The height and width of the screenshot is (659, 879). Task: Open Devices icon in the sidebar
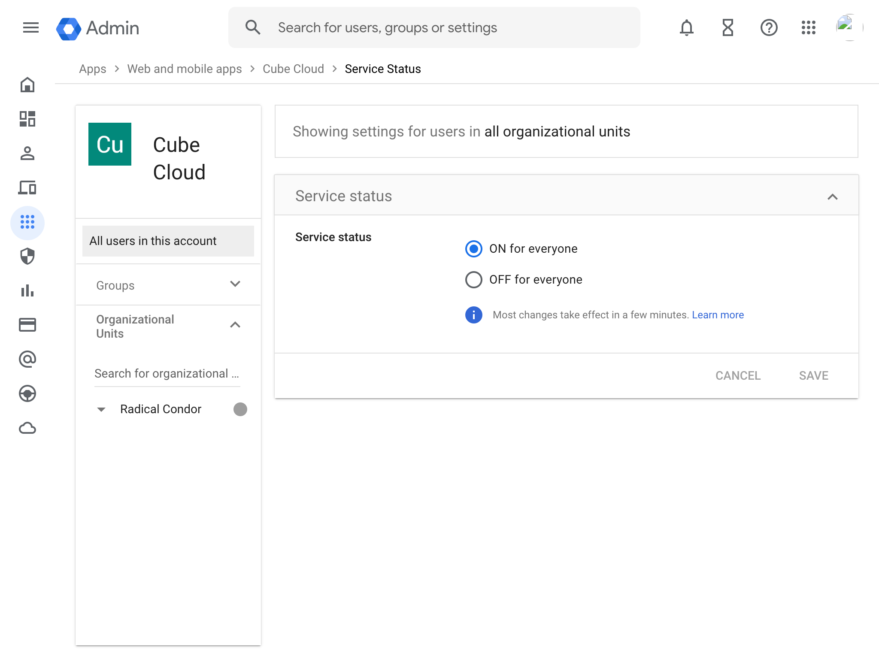(27, 187)
